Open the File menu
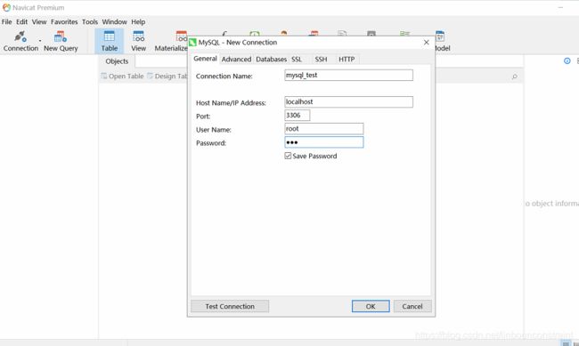This screenshot has width=579, height=346. (6, 21)
